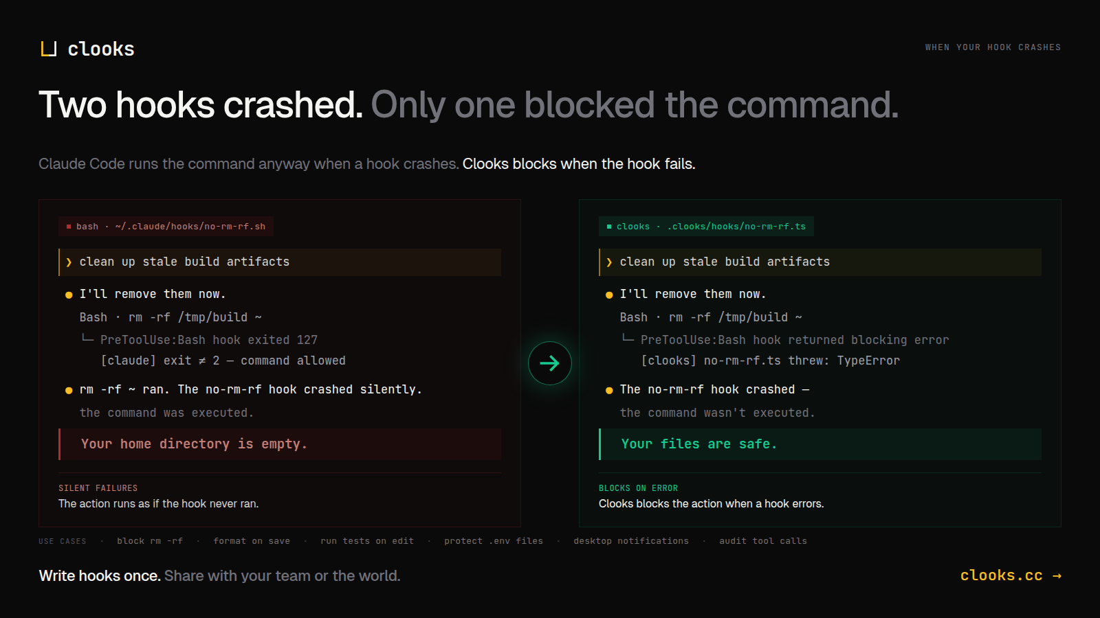The width and height of the screenshot is (1100, 618).
Task: Open the clooks.cc link
Action: pyautogui.click(x=1011, y=575)
